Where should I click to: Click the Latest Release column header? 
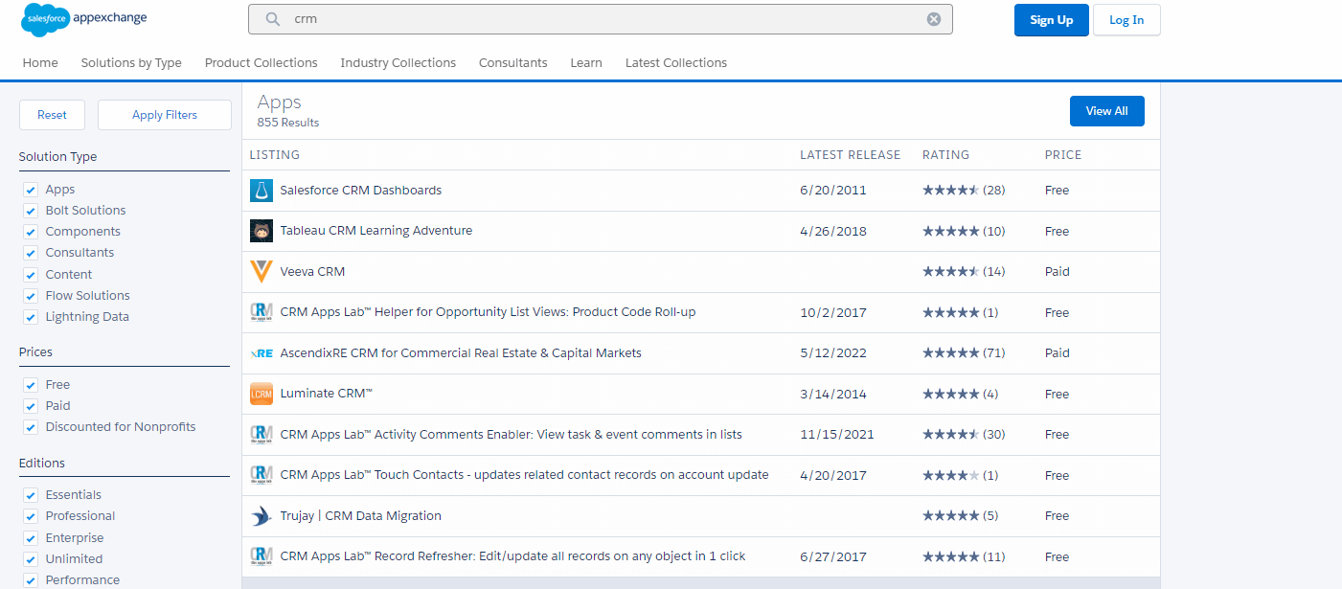(851, 155)
